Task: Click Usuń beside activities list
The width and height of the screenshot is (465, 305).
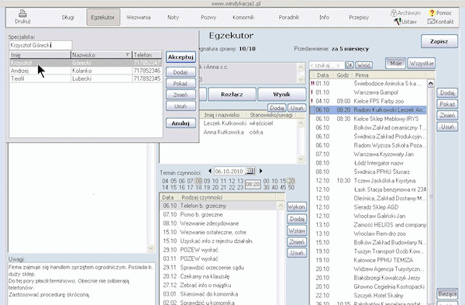Action: (297, 253)
